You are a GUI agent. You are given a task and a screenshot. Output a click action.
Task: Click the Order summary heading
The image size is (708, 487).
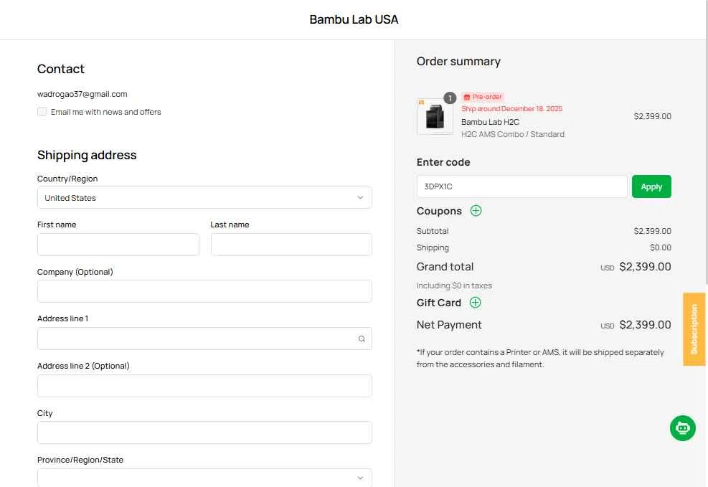[x=458, y=62]
